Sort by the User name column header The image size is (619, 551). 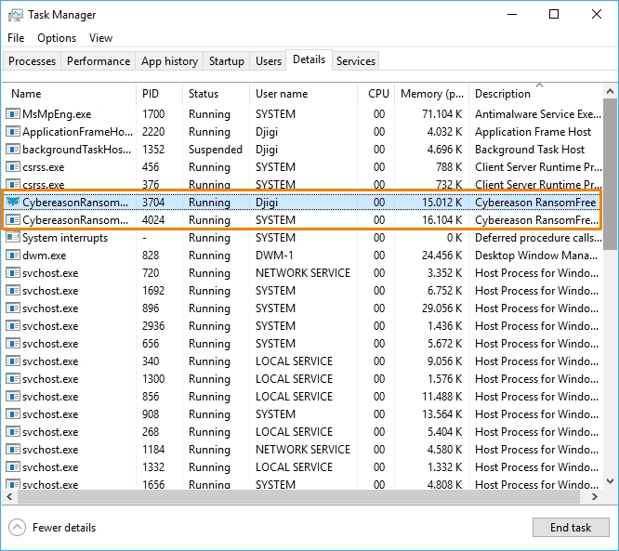click(x=281, y=94)
